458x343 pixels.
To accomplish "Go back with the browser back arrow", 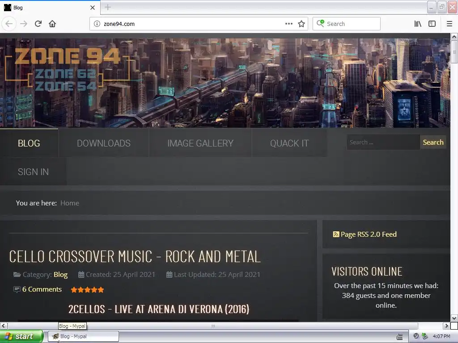I will [x=9, y=24].
